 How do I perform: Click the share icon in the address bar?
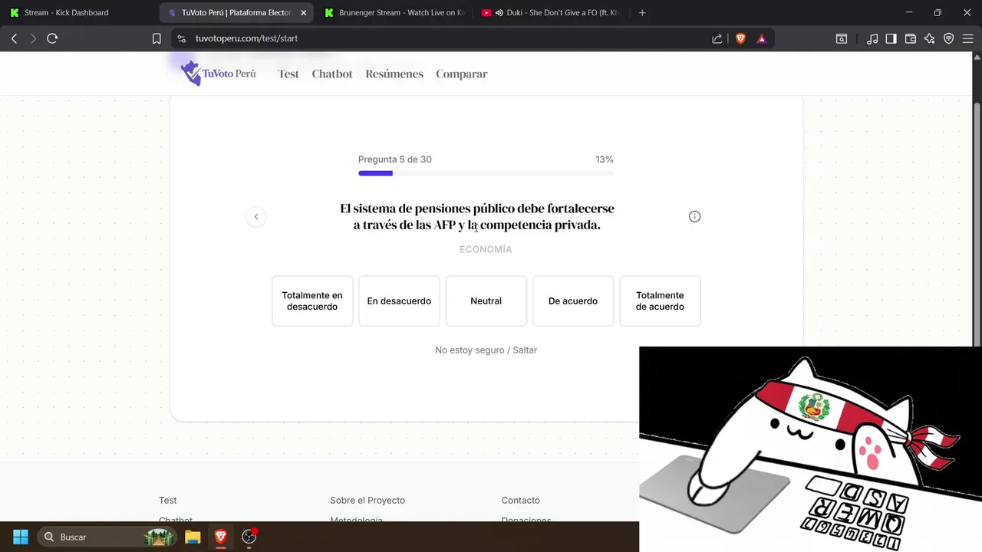pos(717,38)
